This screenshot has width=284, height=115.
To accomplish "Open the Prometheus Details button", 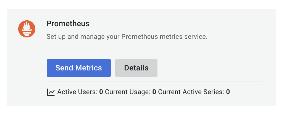I will 136,68.
